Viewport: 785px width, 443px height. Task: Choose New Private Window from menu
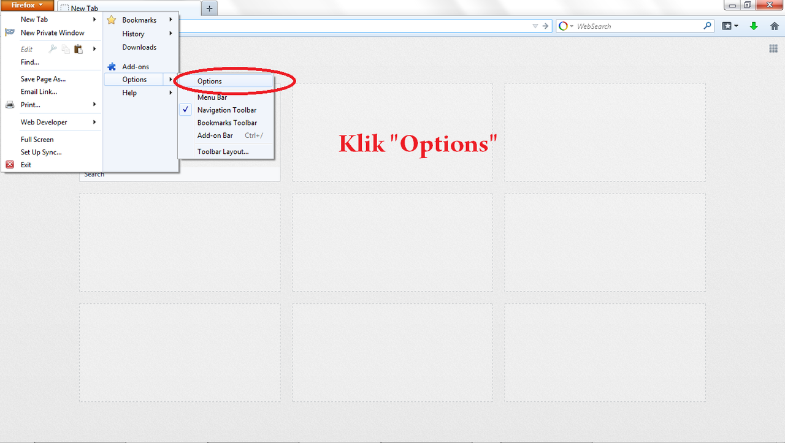pyautogui.click(x=52, y=33)
